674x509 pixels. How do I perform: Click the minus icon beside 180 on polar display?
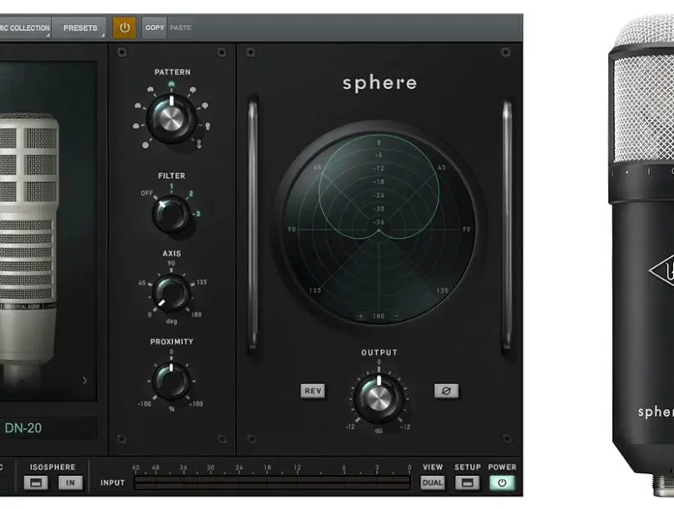(x=396, y=316)
